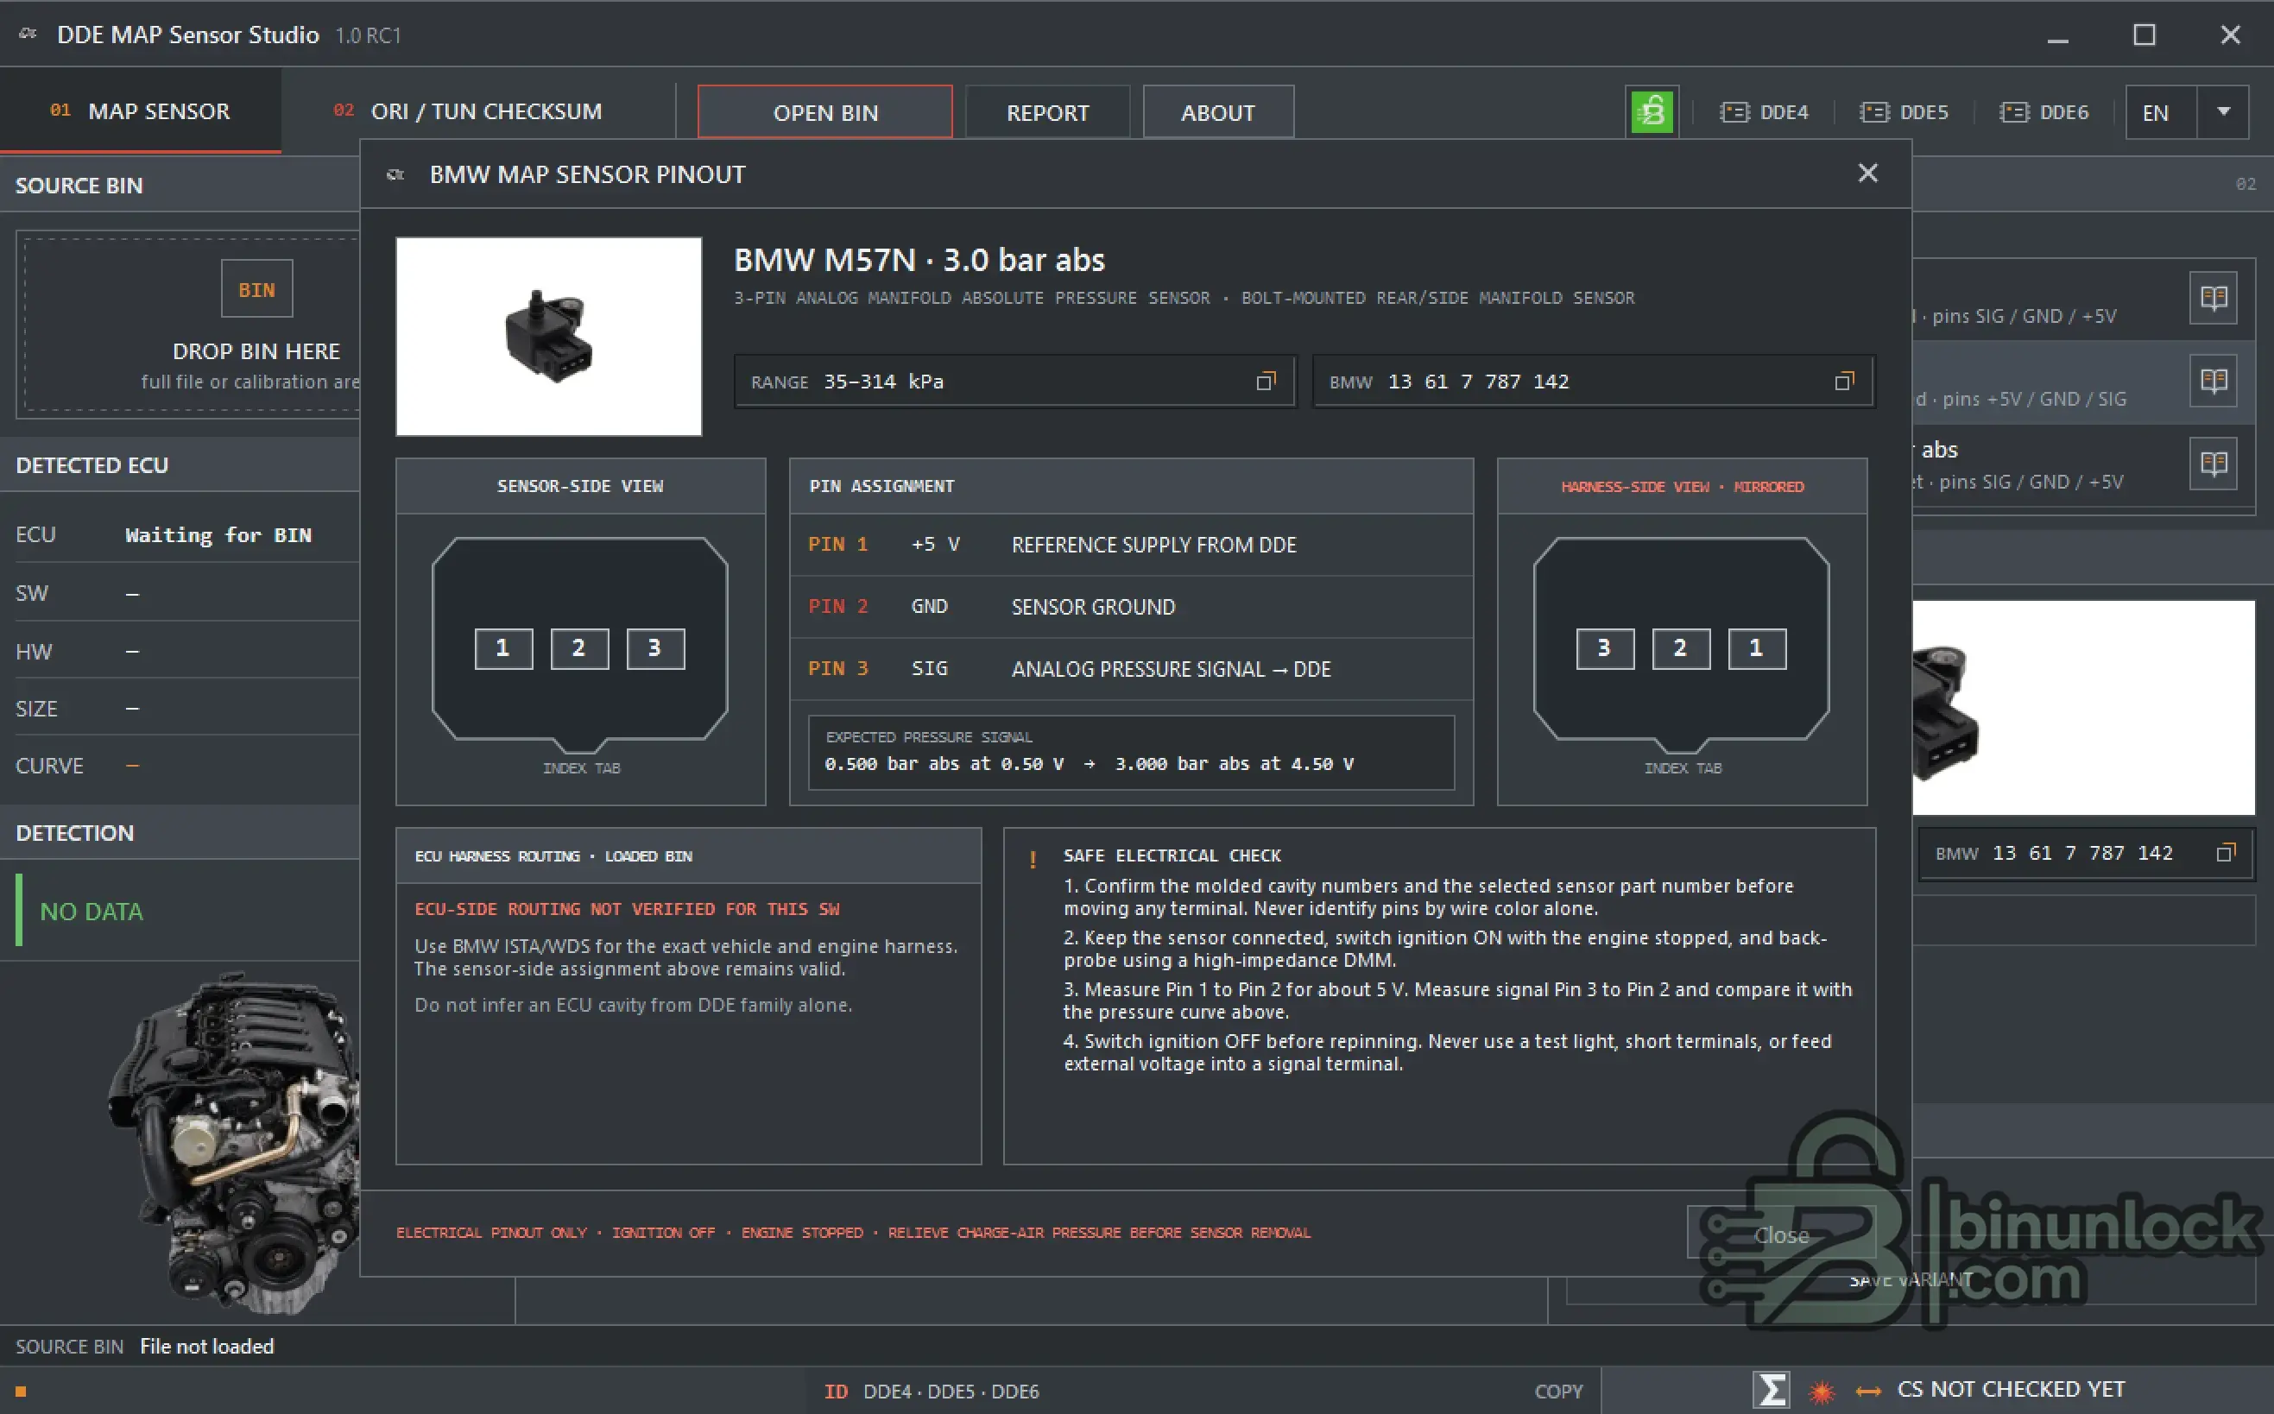This screenshot has height=1414, width=2274.
Task: Expand the language dropdown arrow
Action: click(2224, 112)
